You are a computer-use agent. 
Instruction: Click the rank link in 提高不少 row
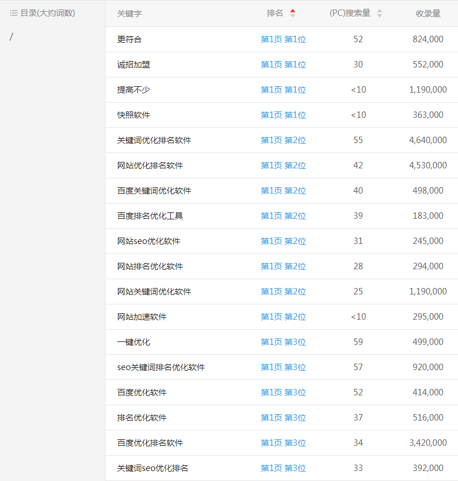point(283,90)
